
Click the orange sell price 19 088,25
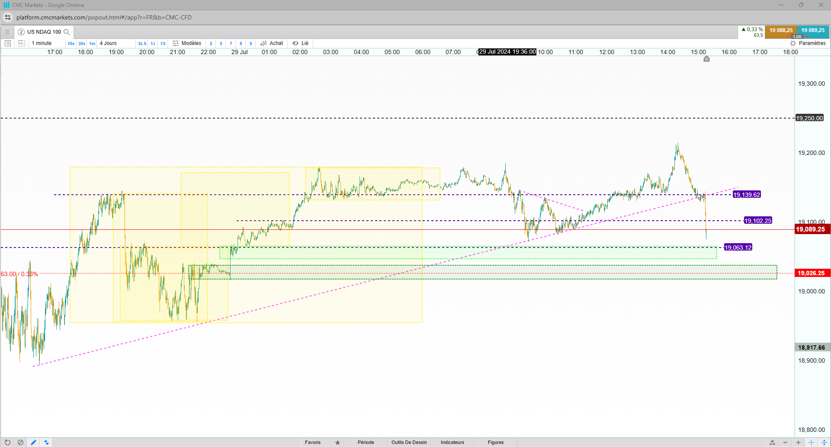coord(781,30)
